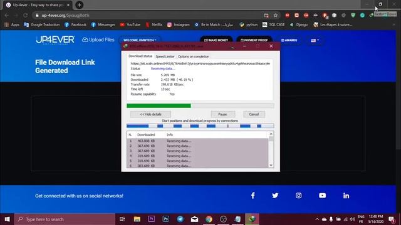401x225 pixels.
Task: Open Mail app from the taskbar
Action: pos(194,219)
